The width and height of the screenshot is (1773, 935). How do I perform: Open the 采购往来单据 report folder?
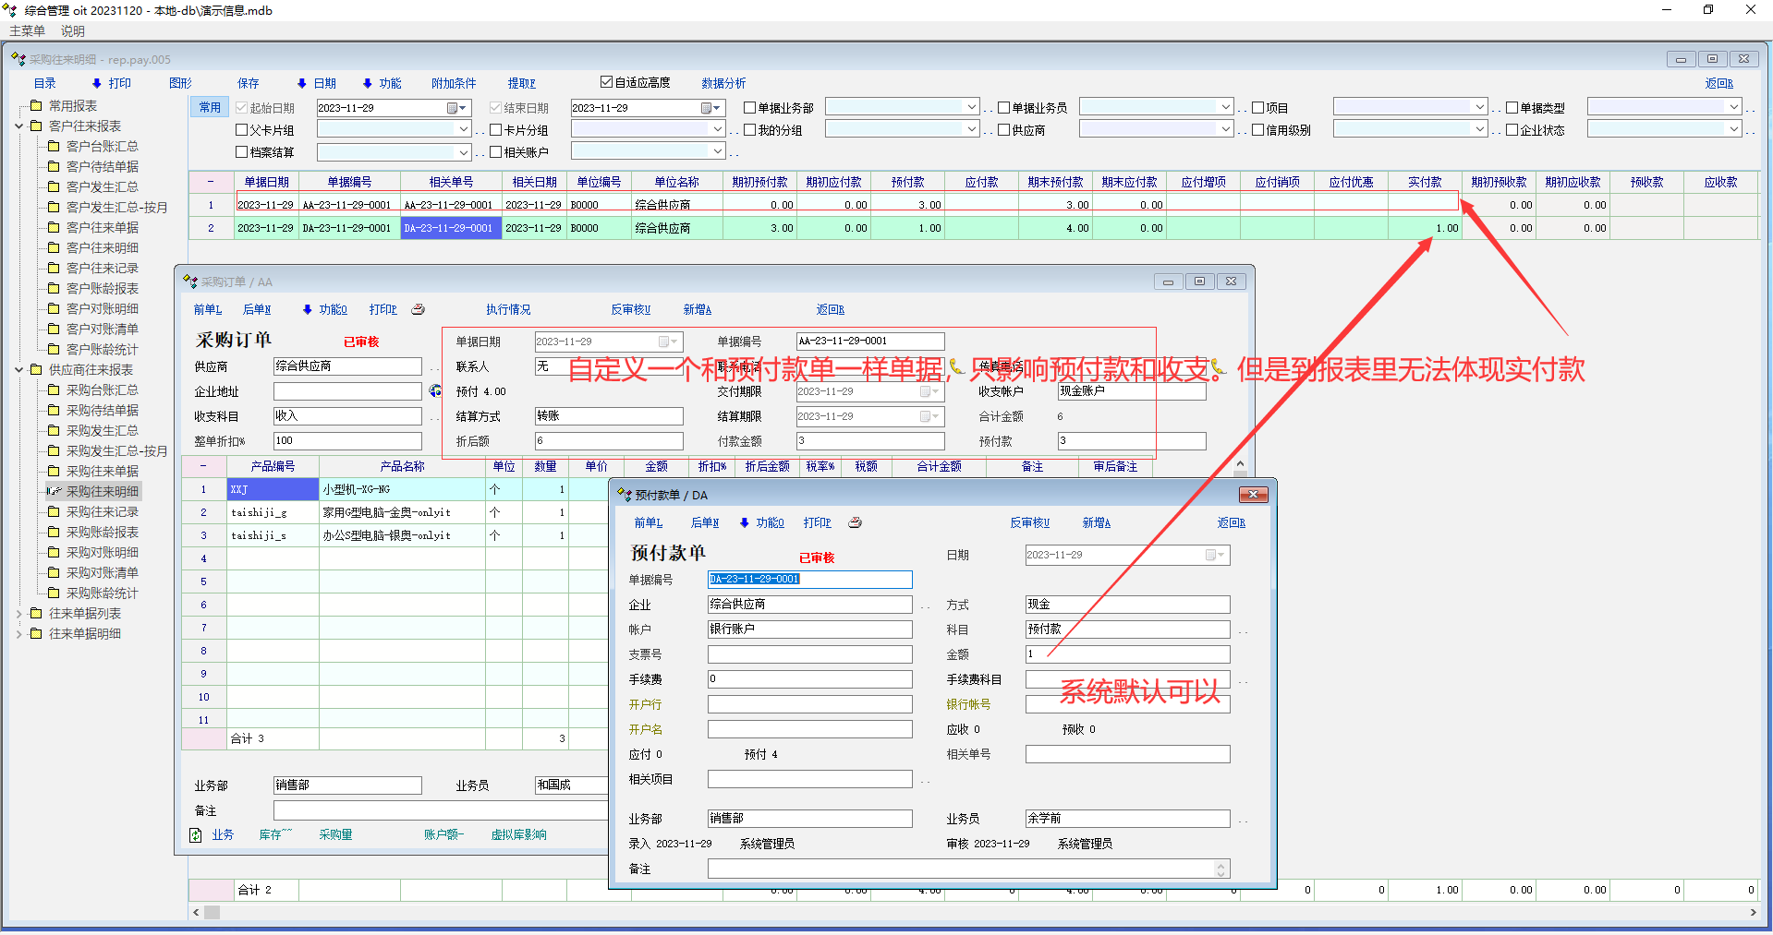[102, 472]
